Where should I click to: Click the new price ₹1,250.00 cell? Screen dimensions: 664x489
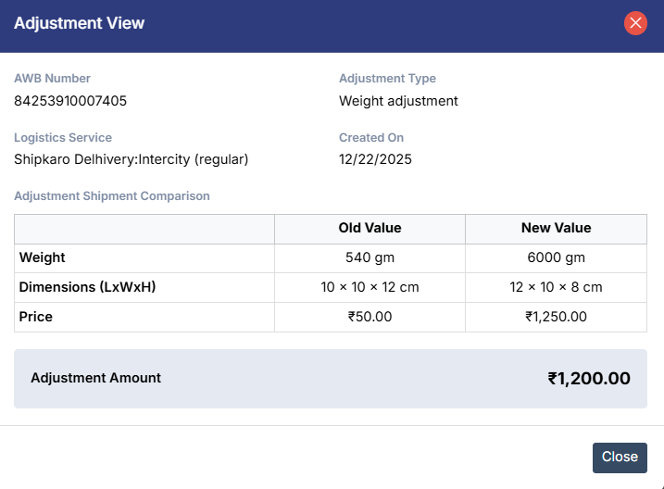556,317
